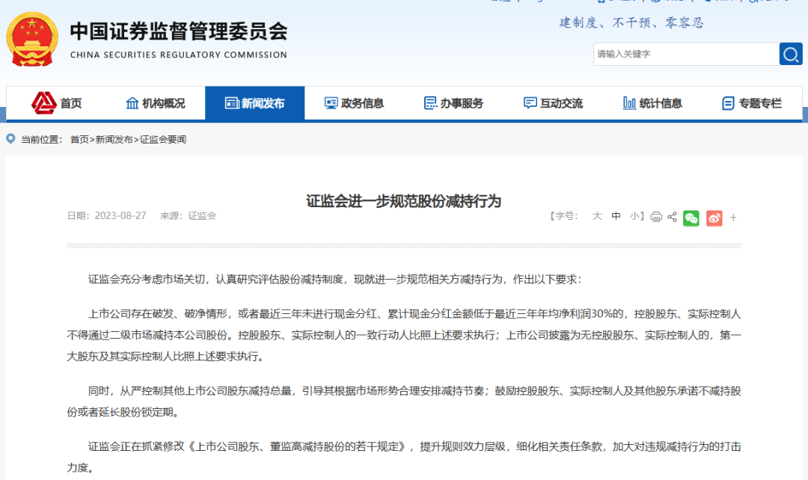Open the 政务信息 menu tab

pos(354,103)
